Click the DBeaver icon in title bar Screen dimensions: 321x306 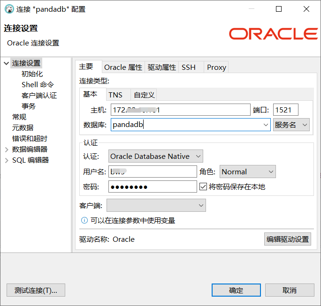click(x=9, y=9)
